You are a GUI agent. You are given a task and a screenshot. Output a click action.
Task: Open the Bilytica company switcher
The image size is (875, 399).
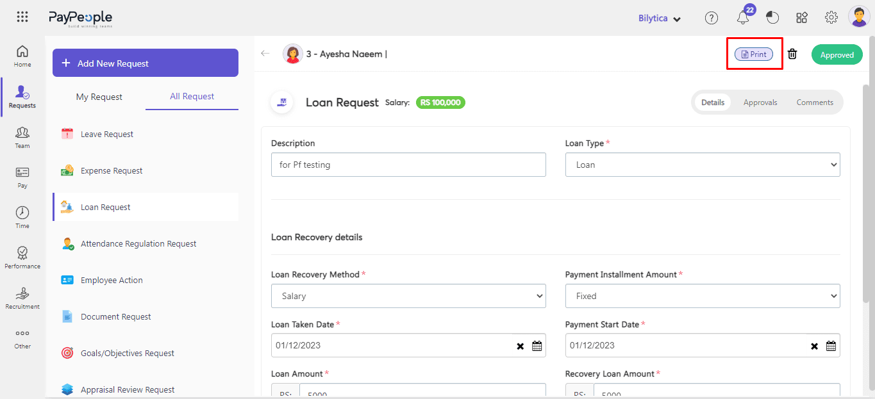pyautogui.click(x=659, y=19)
